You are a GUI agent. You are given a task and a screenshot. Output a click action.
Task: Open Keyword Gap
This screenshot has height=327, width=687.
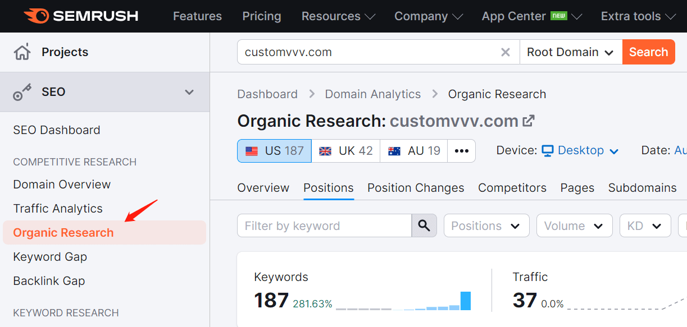[x=50, y=257]
